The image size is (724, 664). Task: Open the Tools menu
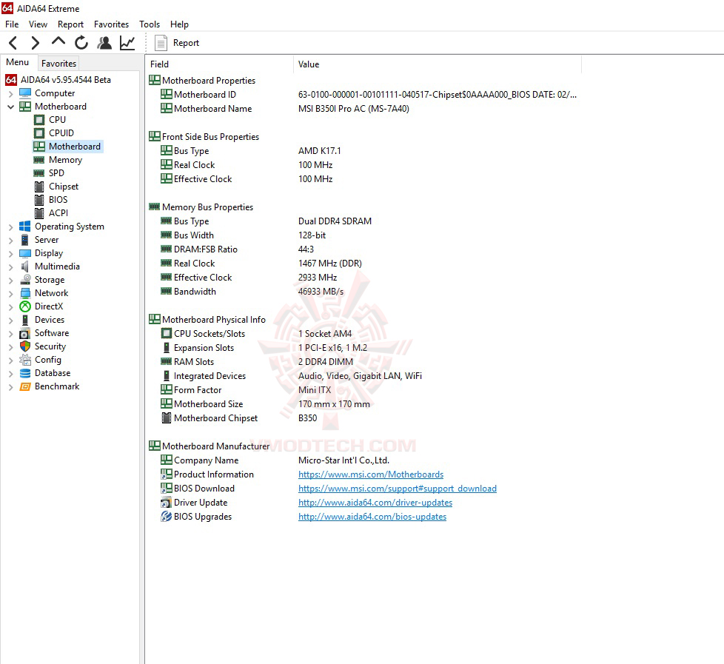tap(150, 24)
